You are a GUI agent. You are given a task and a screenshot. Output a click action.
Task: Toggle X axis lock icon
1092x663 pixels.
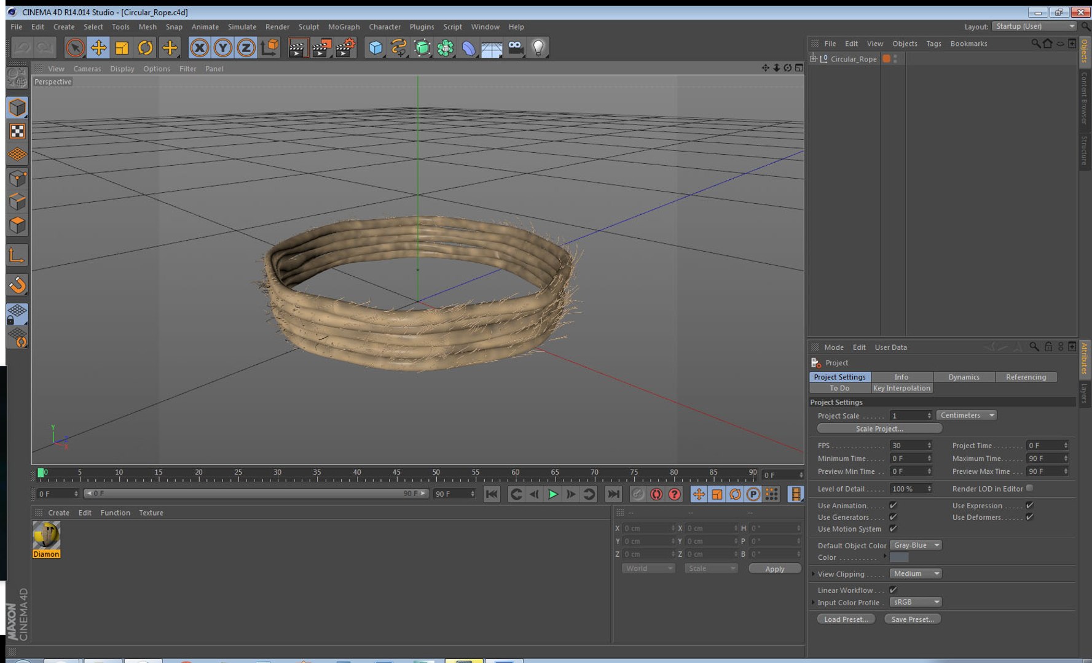(x=199, y=48)
